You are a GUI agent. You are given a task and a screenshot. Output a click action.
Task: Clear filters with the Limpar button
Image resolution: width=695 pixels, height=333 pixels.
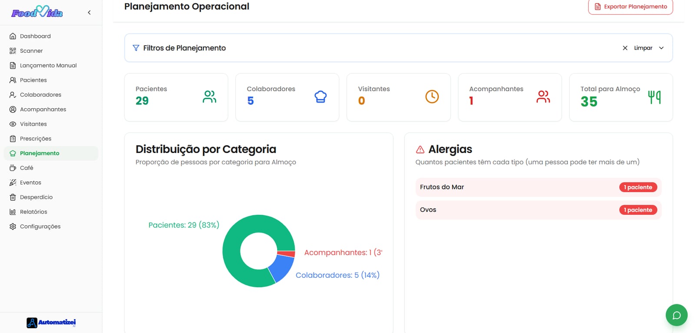coord(638,48)
